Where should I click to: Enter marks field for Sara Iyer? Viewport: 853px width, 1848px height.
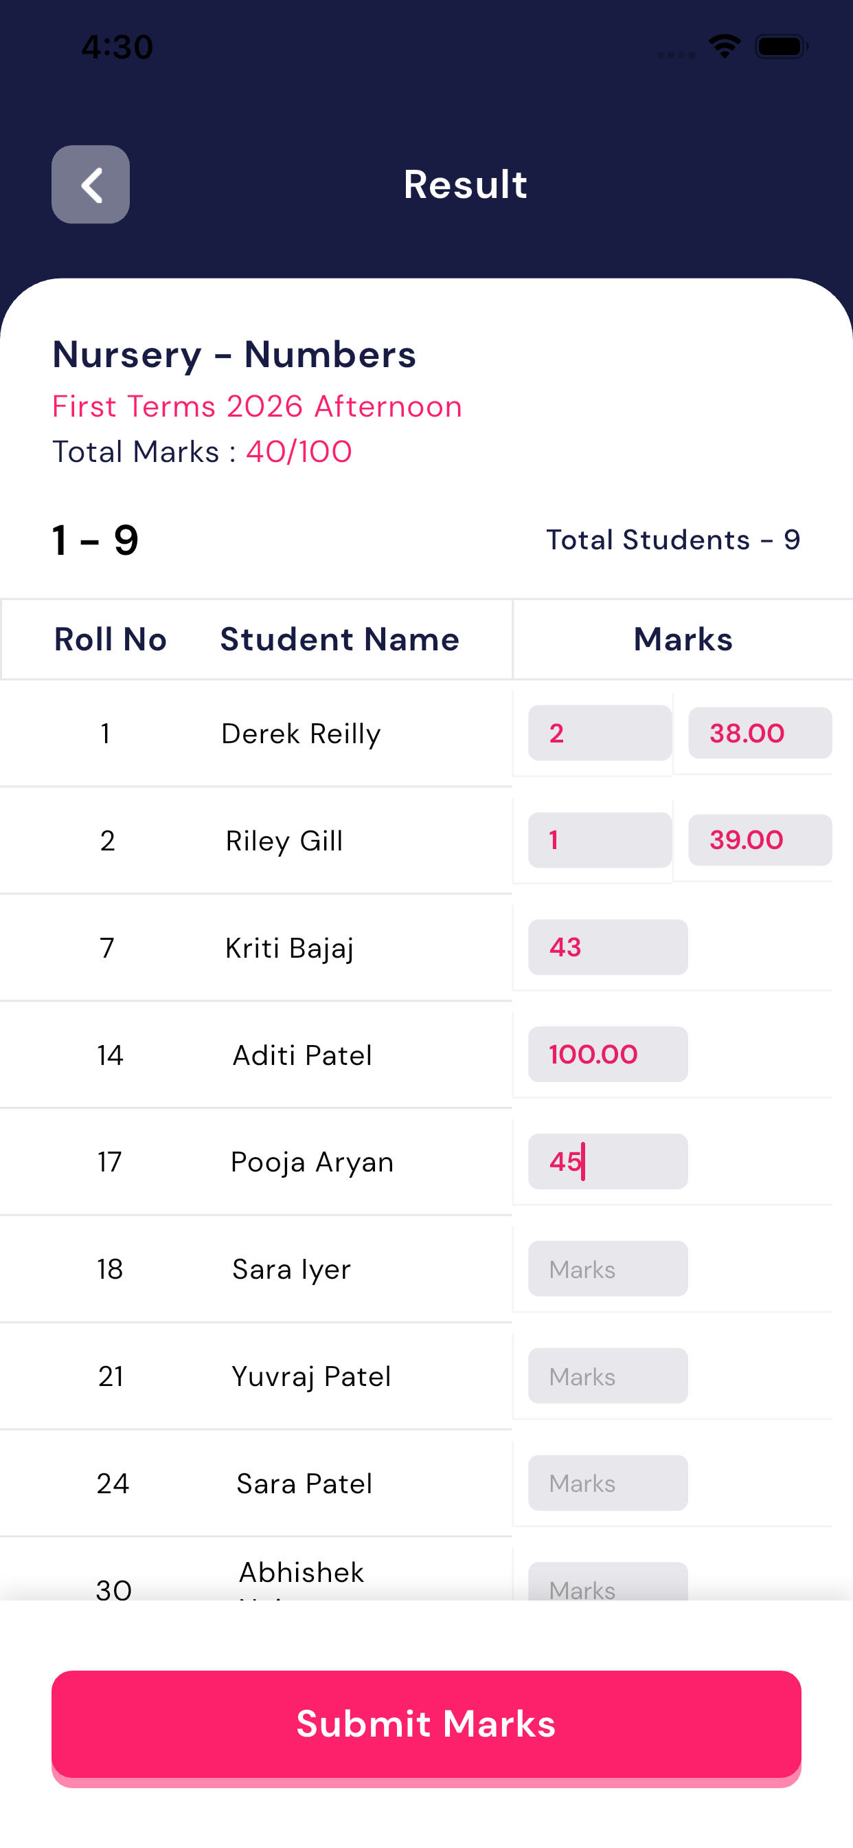coord(607,1268)
